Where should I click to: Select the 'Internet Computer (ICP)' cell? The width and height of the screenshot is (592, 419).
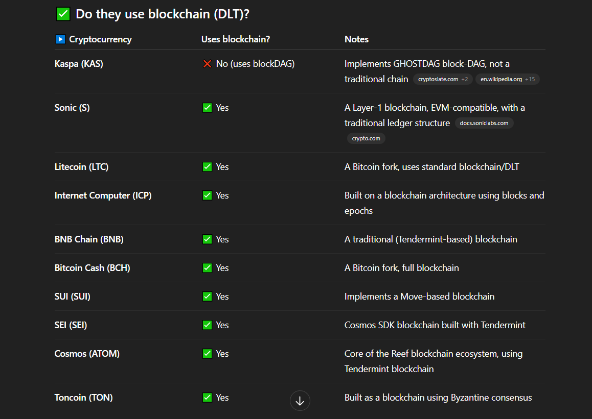point(103,195)
